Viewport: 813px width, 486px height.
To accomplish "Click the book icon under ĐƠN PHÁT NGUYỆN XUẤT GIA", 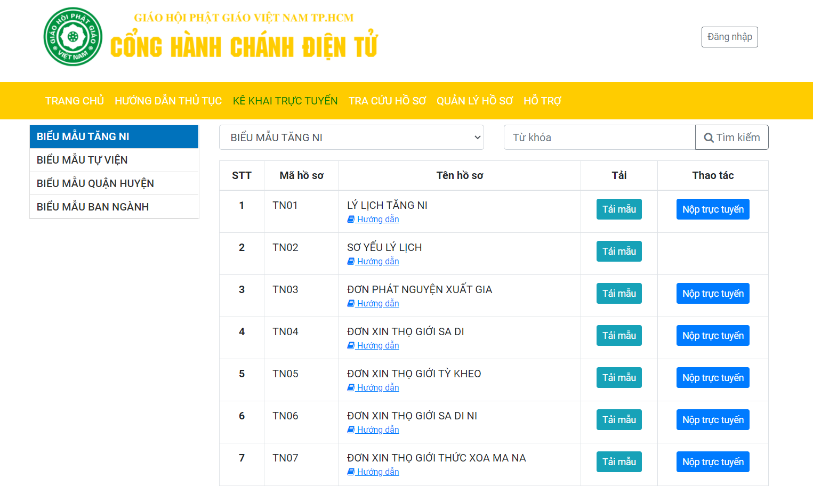I will (x=351, y=303).
